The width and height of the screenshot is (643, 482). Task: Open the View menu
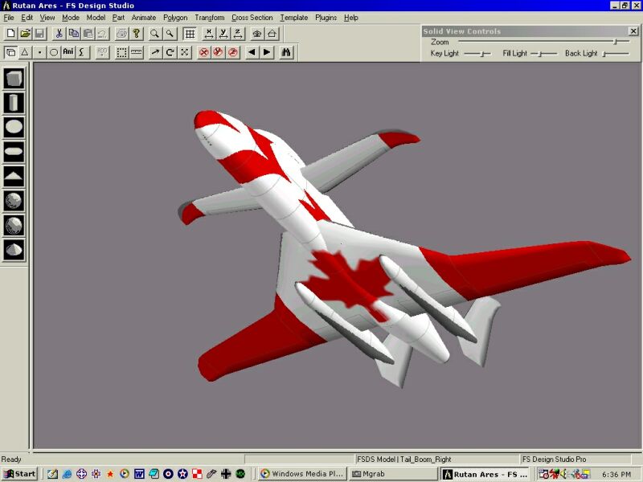[x=47, y=18]
